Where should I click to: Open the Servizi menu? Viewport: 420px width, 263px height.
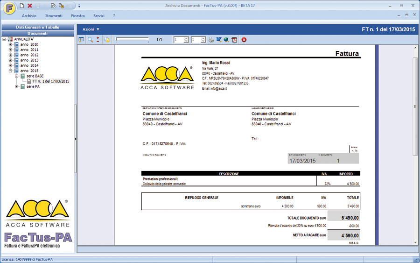(x=98, y=15)
